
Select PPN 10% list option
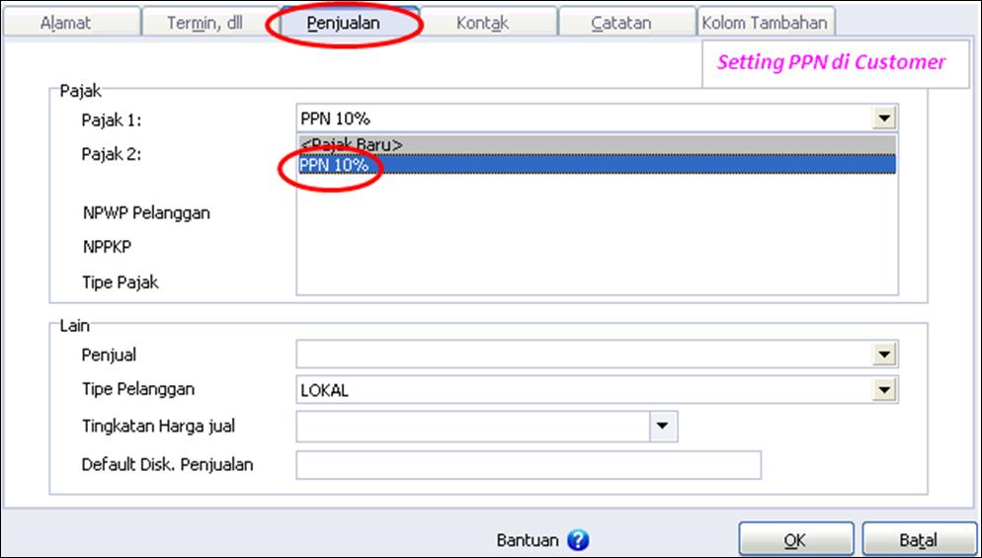point(597,164)
